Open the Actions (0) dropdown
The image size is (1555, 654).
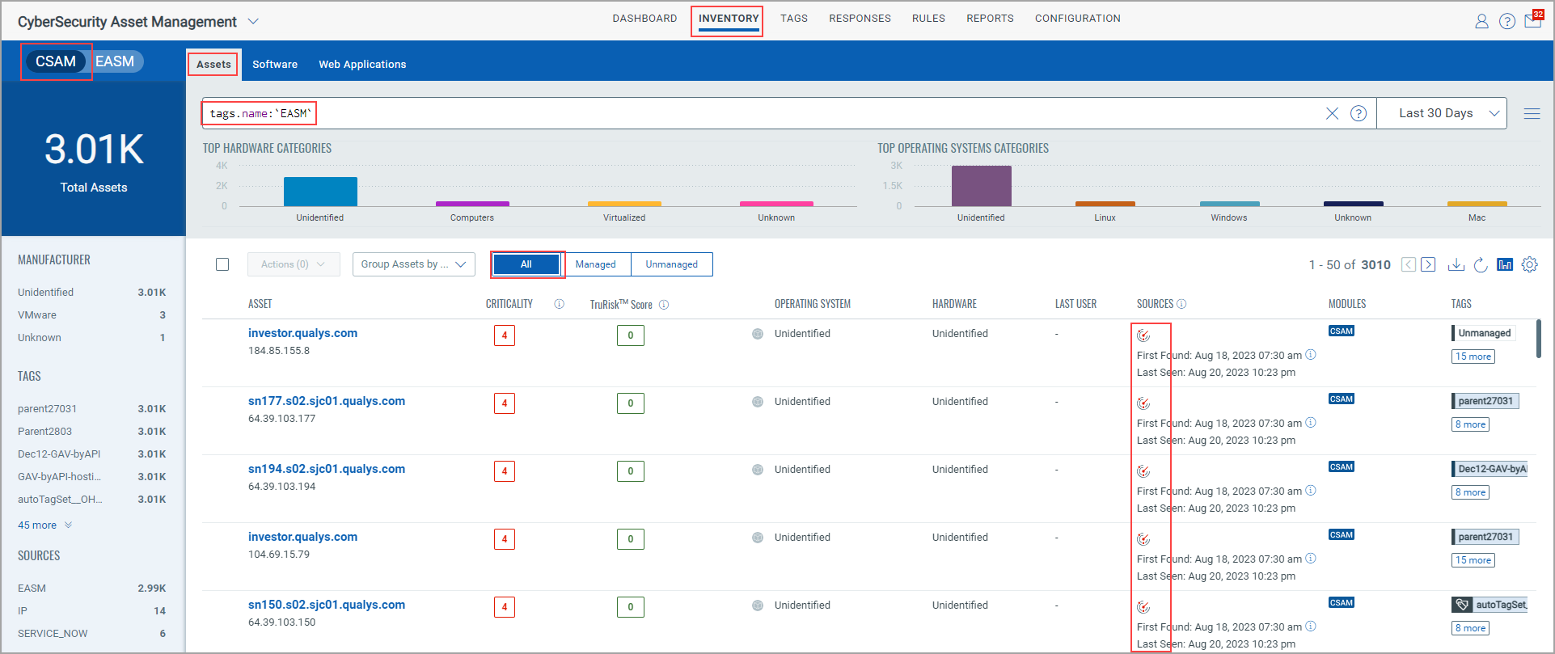point(294,264)
